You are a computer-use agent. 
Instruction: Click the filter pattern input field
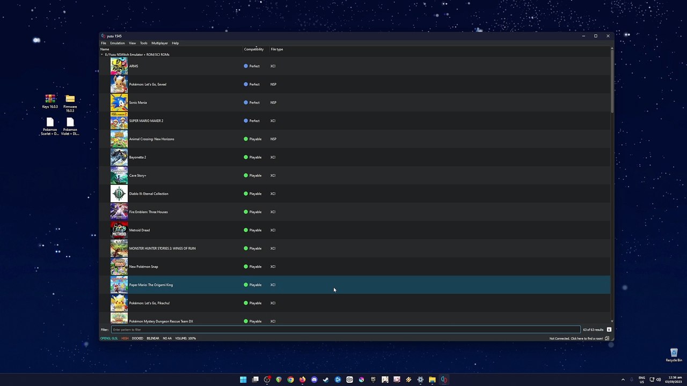(346, 330)
